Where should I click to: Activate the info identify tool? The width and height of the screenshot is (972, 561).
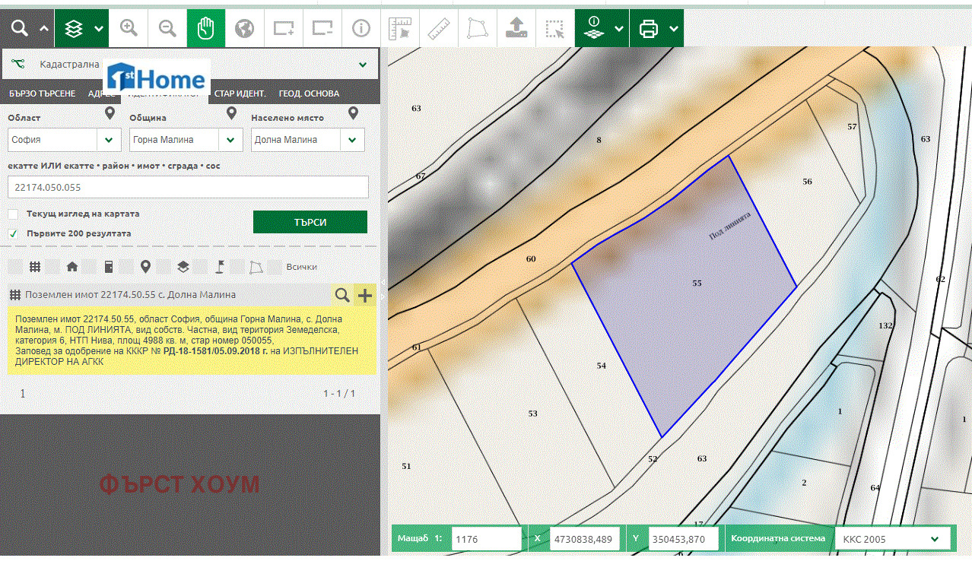click(361, 29)
